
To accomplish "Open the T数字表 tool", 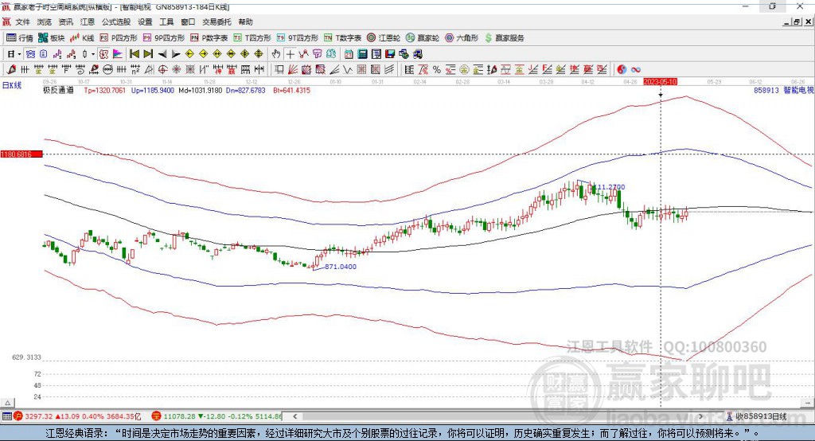I will (342, 38).
